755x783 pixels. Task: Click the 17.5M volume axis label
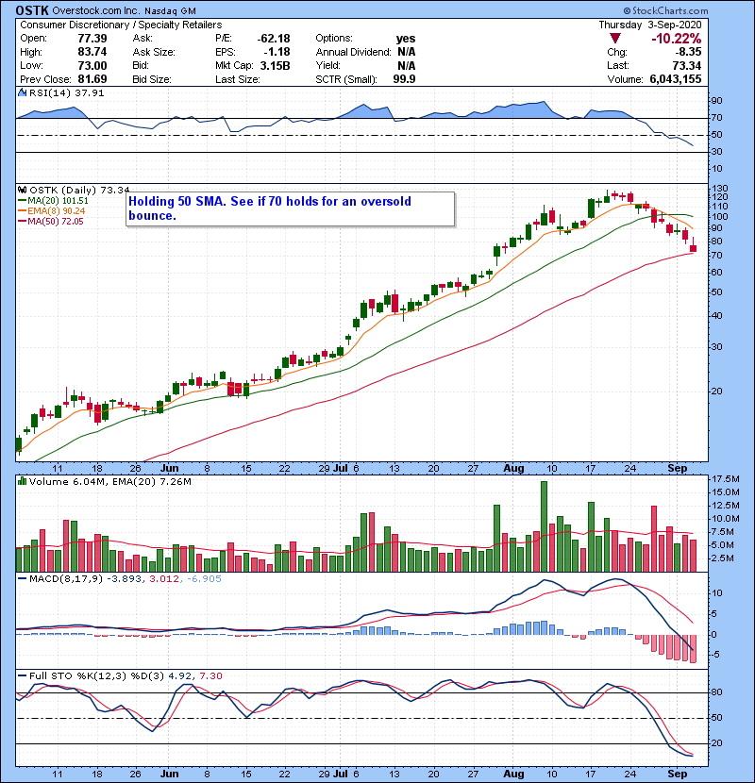tap(726, 479)
